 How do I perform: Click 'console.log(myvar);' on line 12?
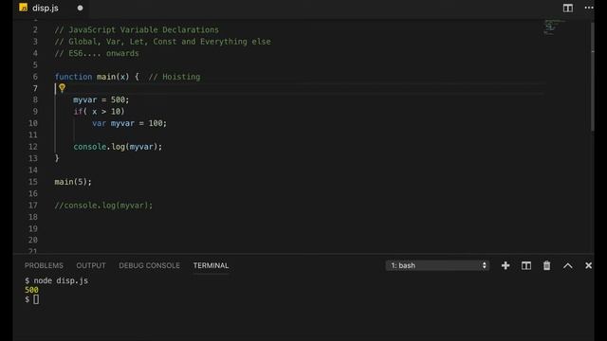(x=118, y=147)
